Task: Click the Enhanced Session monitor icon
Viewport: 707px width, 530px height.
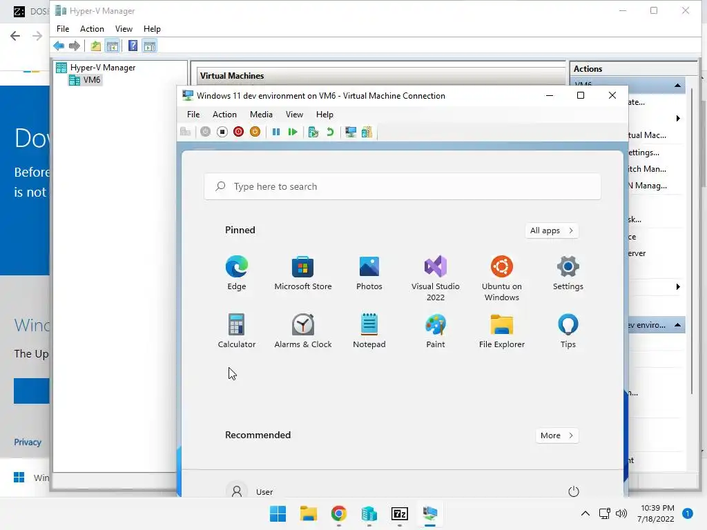Action: pyautogui.click(x=350, y=132)
